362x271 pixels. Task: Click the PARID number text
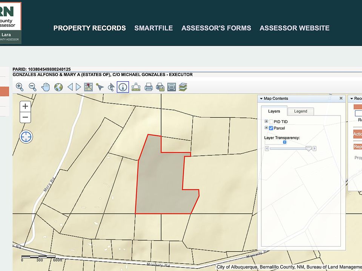tap(41, 69)
